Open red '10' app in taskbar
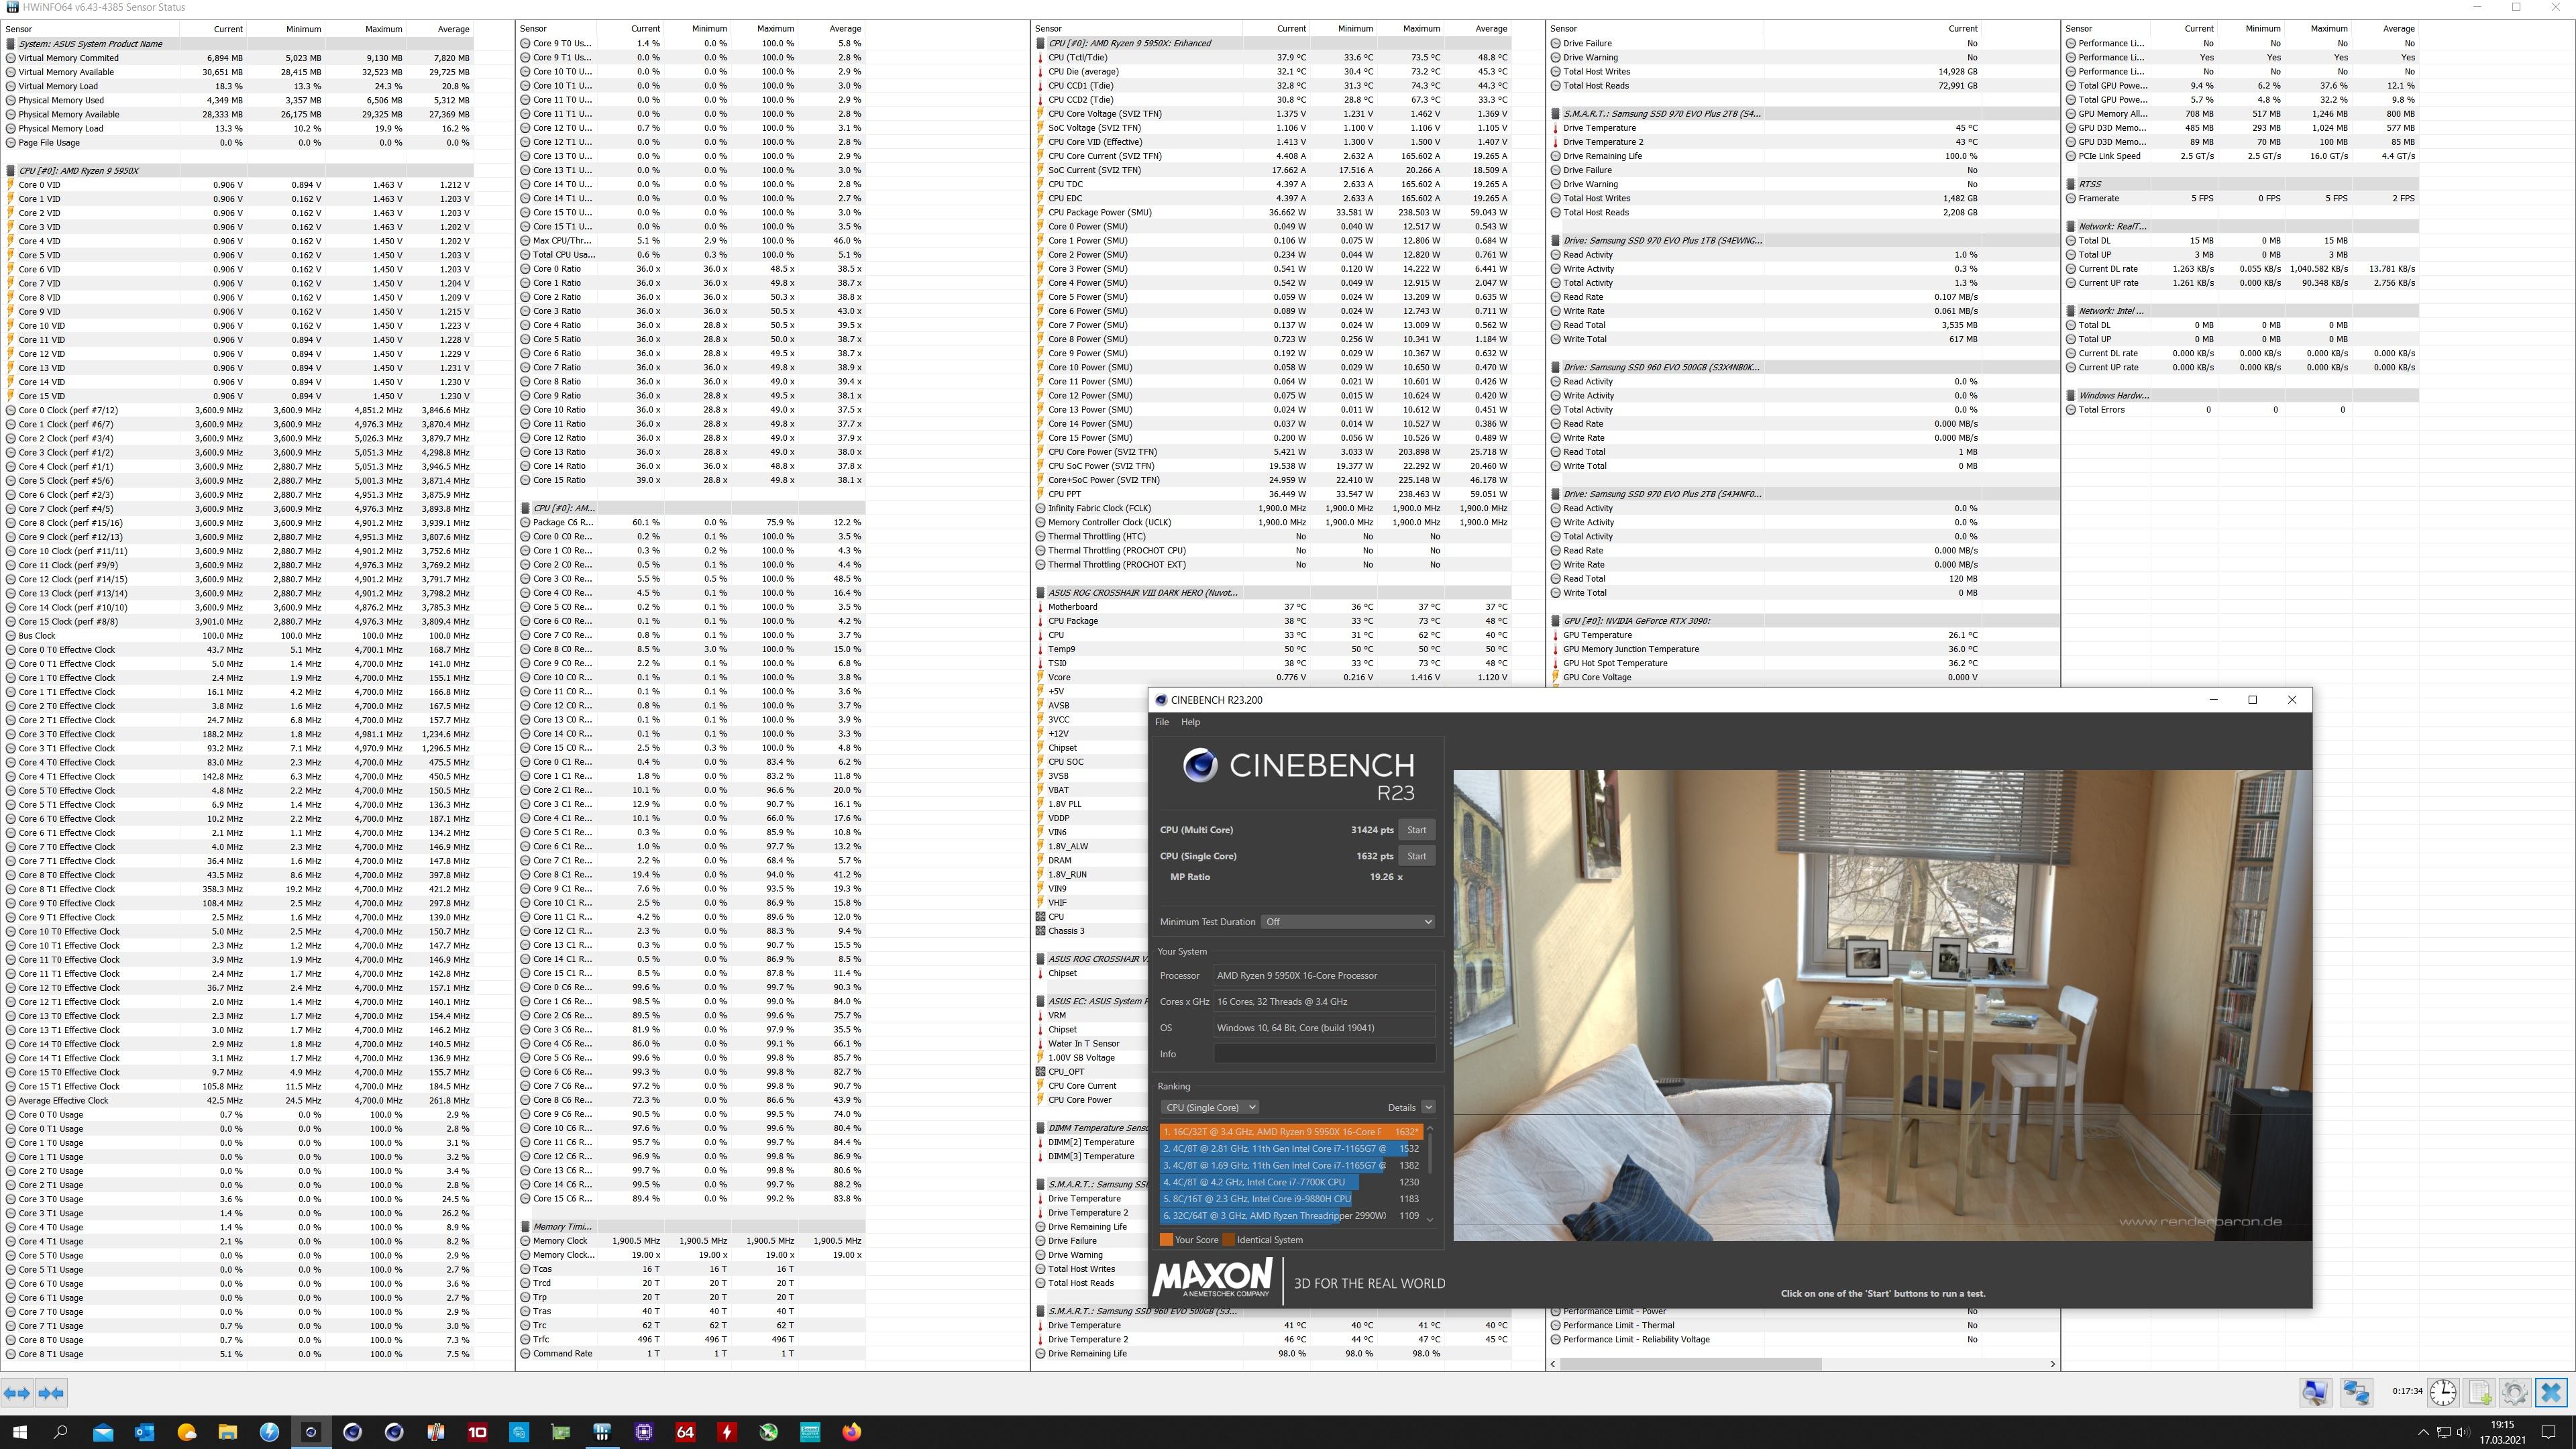This screenshot has height=1449, width=2576. coord(477,1432)
